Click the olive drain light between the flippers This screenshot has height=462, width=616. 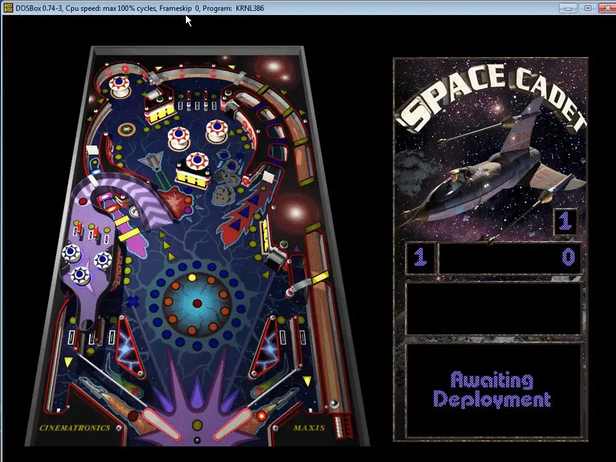[x=197, y=425]
